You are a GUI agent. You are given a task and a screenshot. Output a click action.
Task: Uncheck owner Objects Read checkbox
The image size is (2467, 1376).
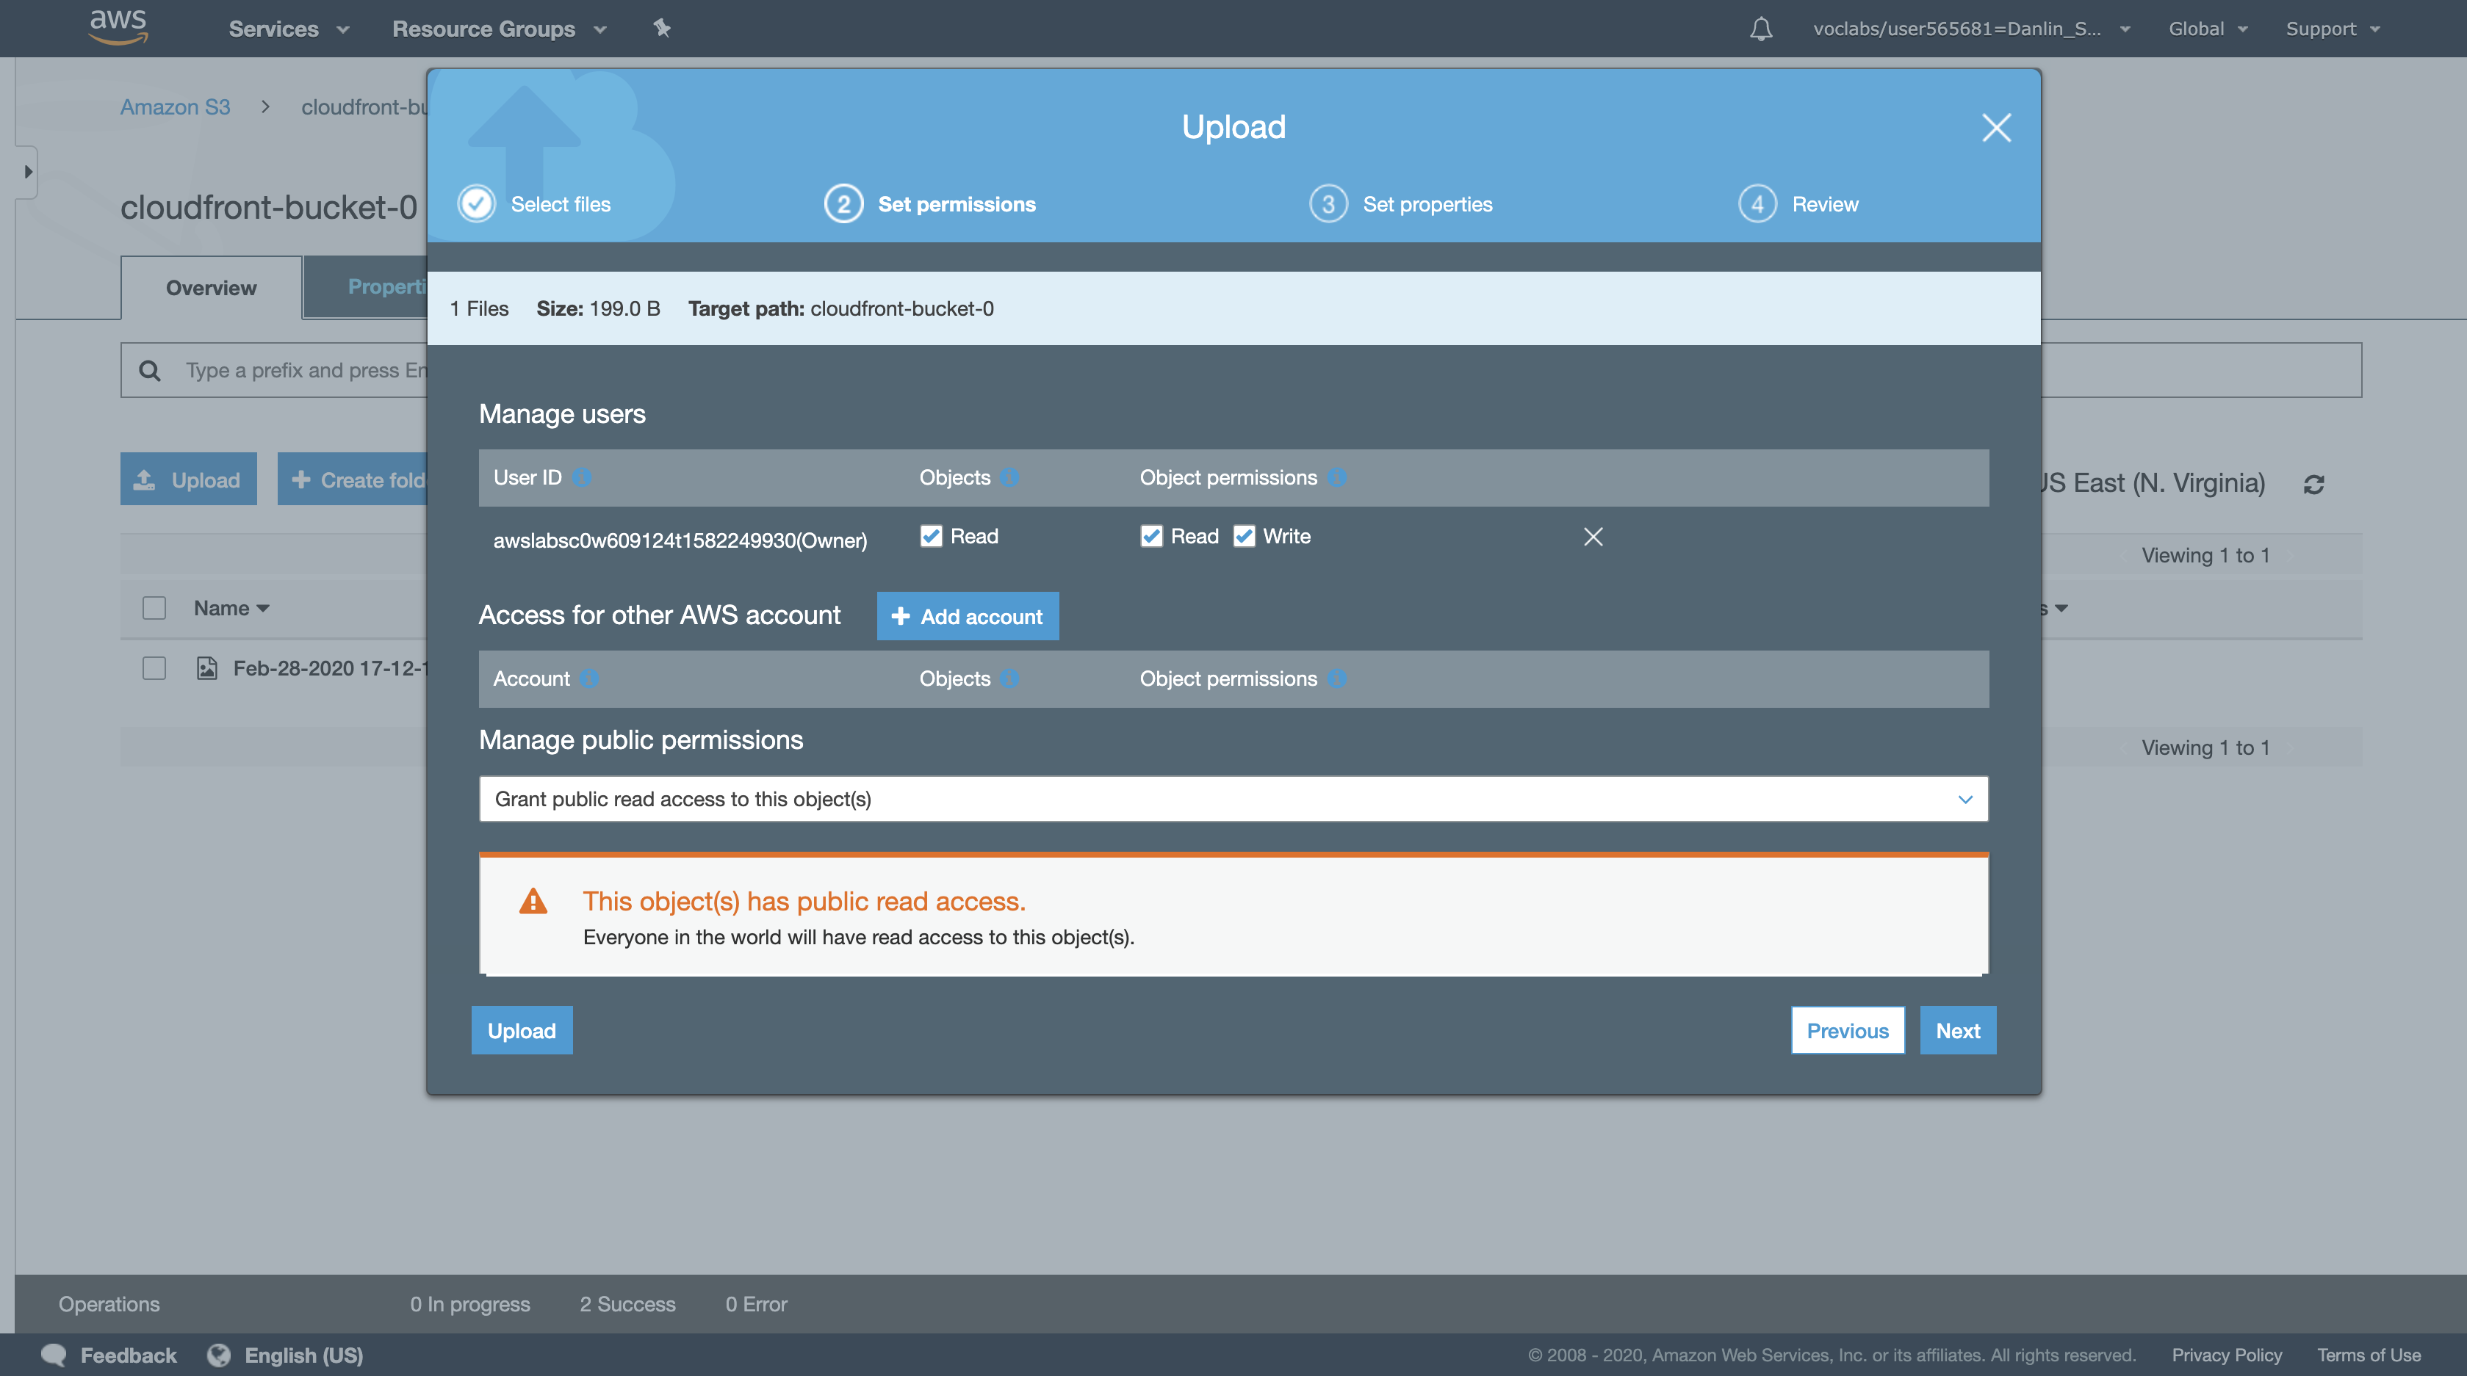pyautogui.click(x=931, y=536)
